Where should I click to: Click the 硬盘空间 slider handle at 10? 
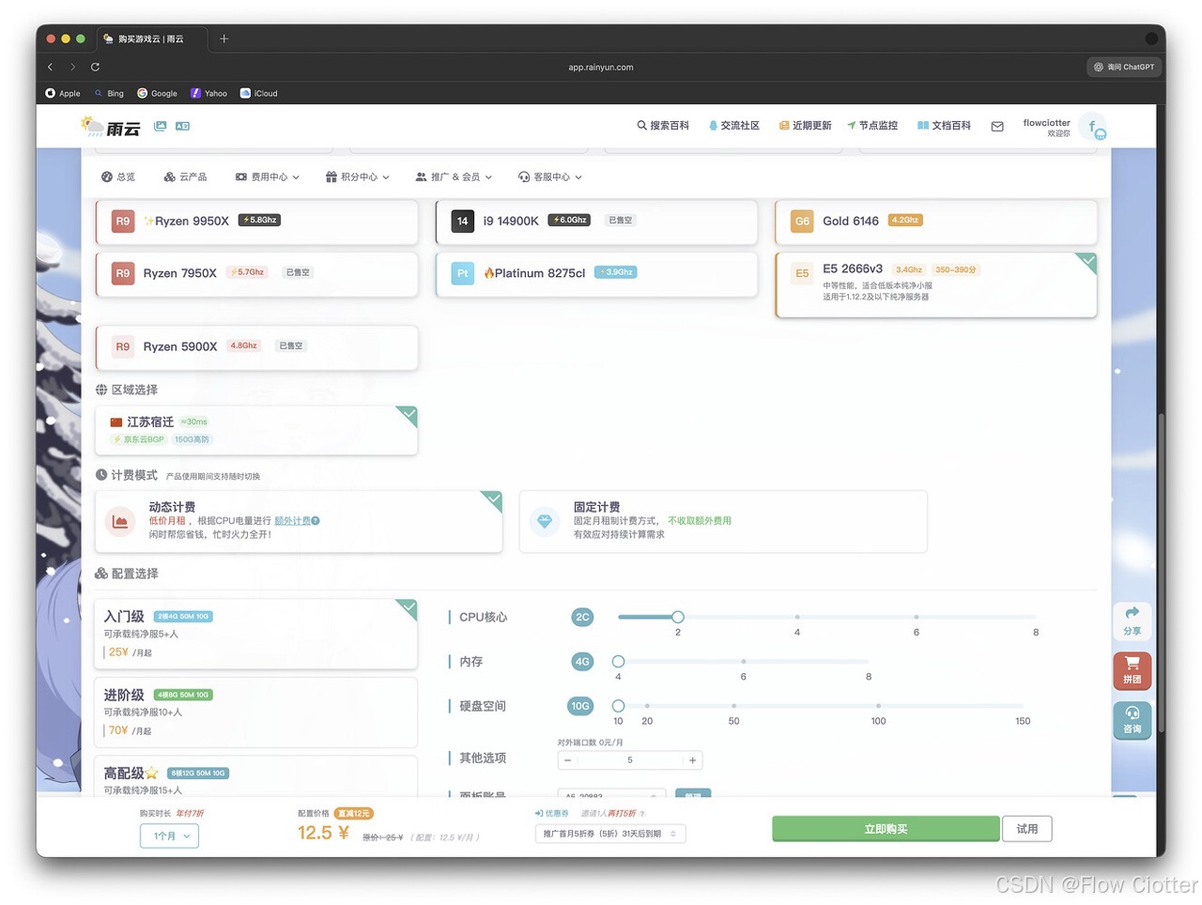point(618,706)
